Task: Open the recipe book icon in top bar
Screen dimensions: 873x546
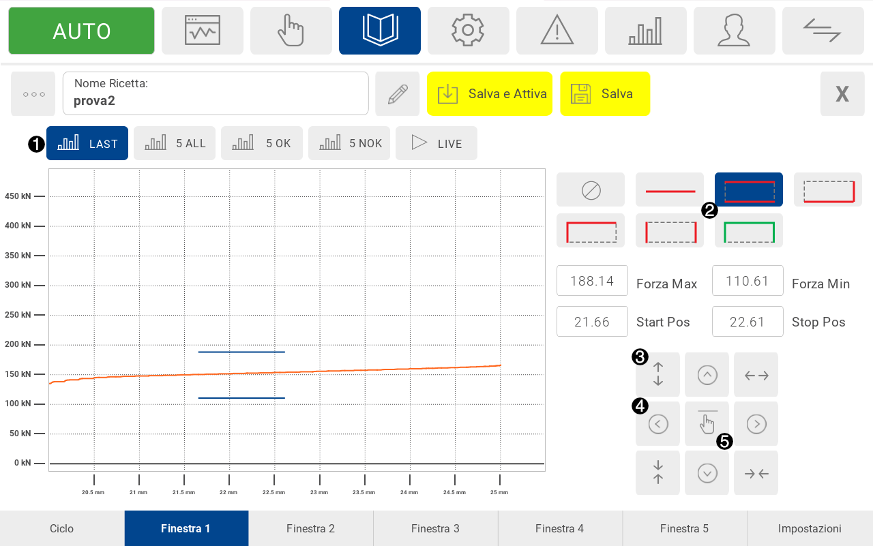Action: tap(379, 31)
